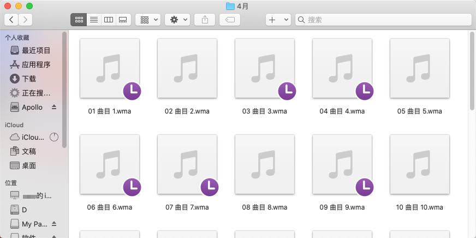Select the 09 曲目 9.wma thumbnail
The image size is (476, 238).
(x=342, y=164)
